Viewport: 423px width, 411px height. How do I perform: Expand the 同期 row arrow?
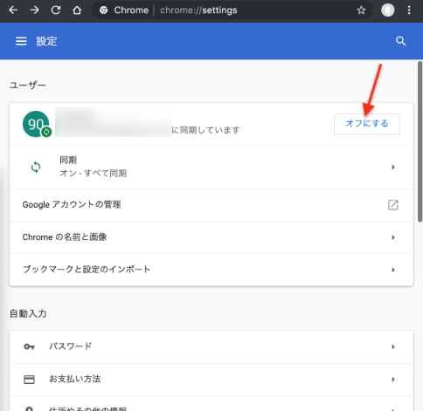pos(393,168)
